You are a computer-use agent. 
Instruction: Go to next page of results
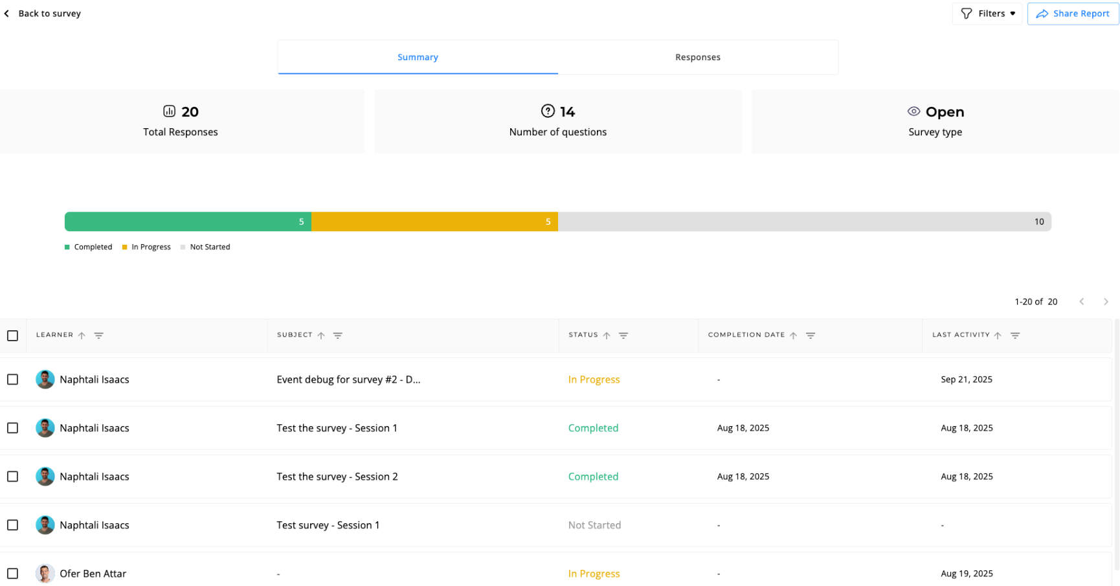point(1106,302)
